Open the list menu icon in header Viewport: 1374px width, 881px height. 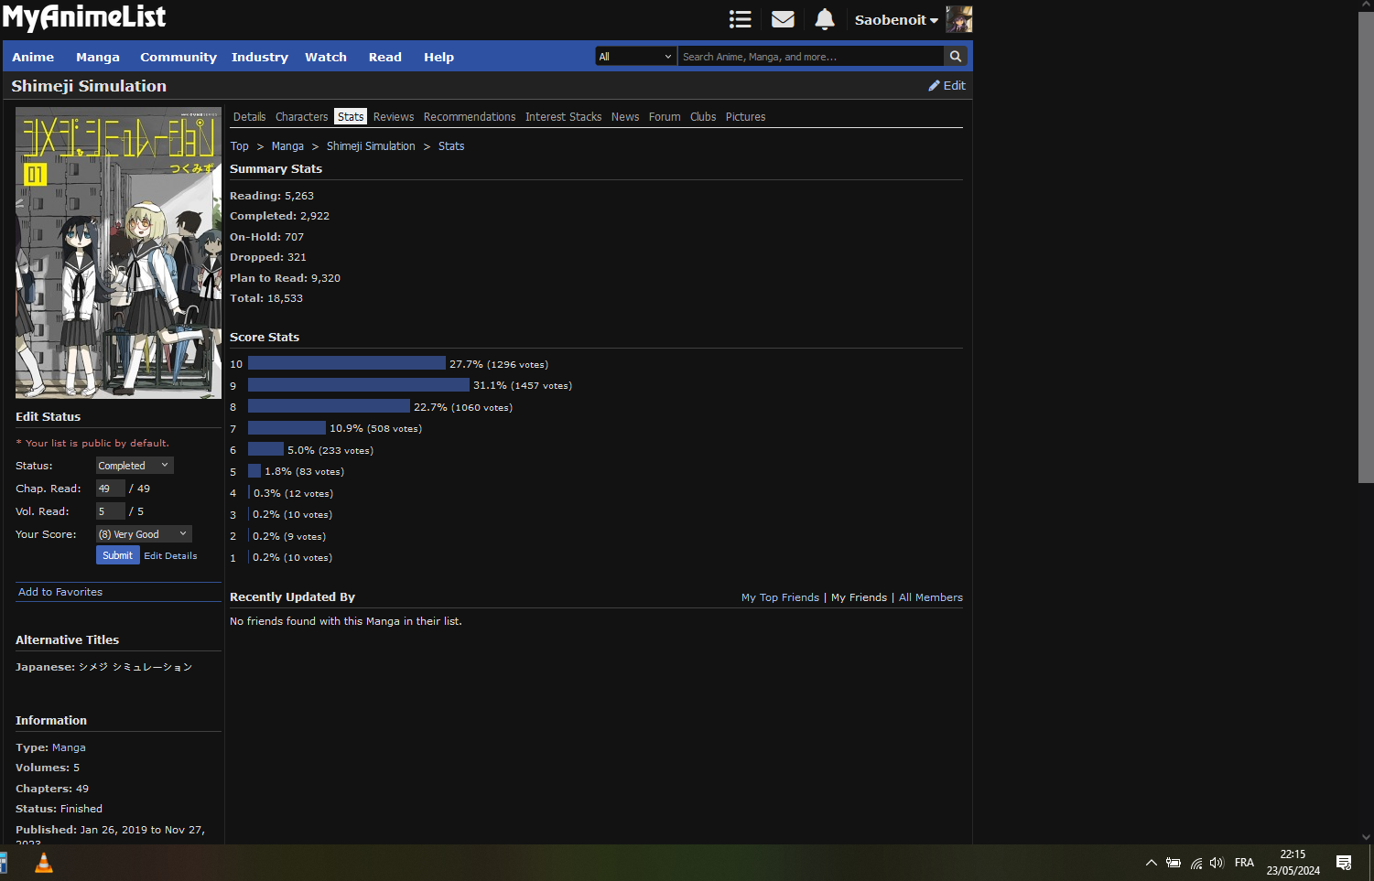click(741, 19)
